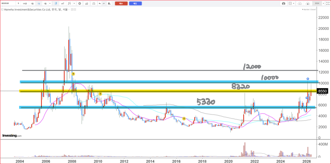Click the 8550 current price label
The height and width of the screenshot is (164, 331).
coord(323,91)
